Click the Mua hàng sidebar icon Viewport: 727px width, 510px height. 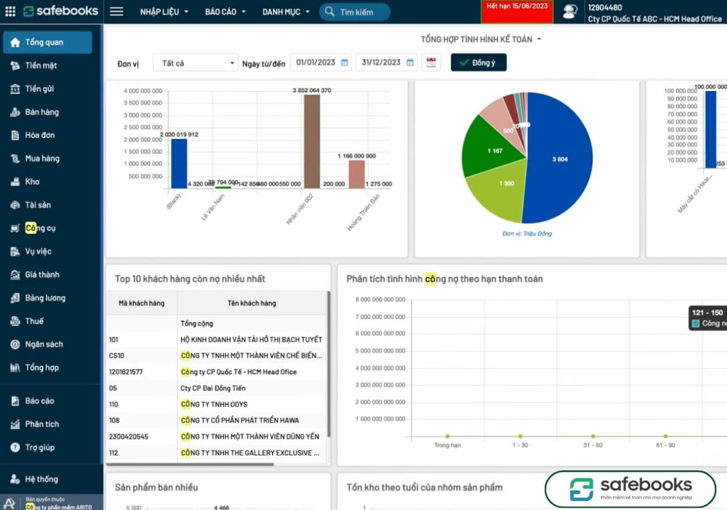[x=15, y=159]
